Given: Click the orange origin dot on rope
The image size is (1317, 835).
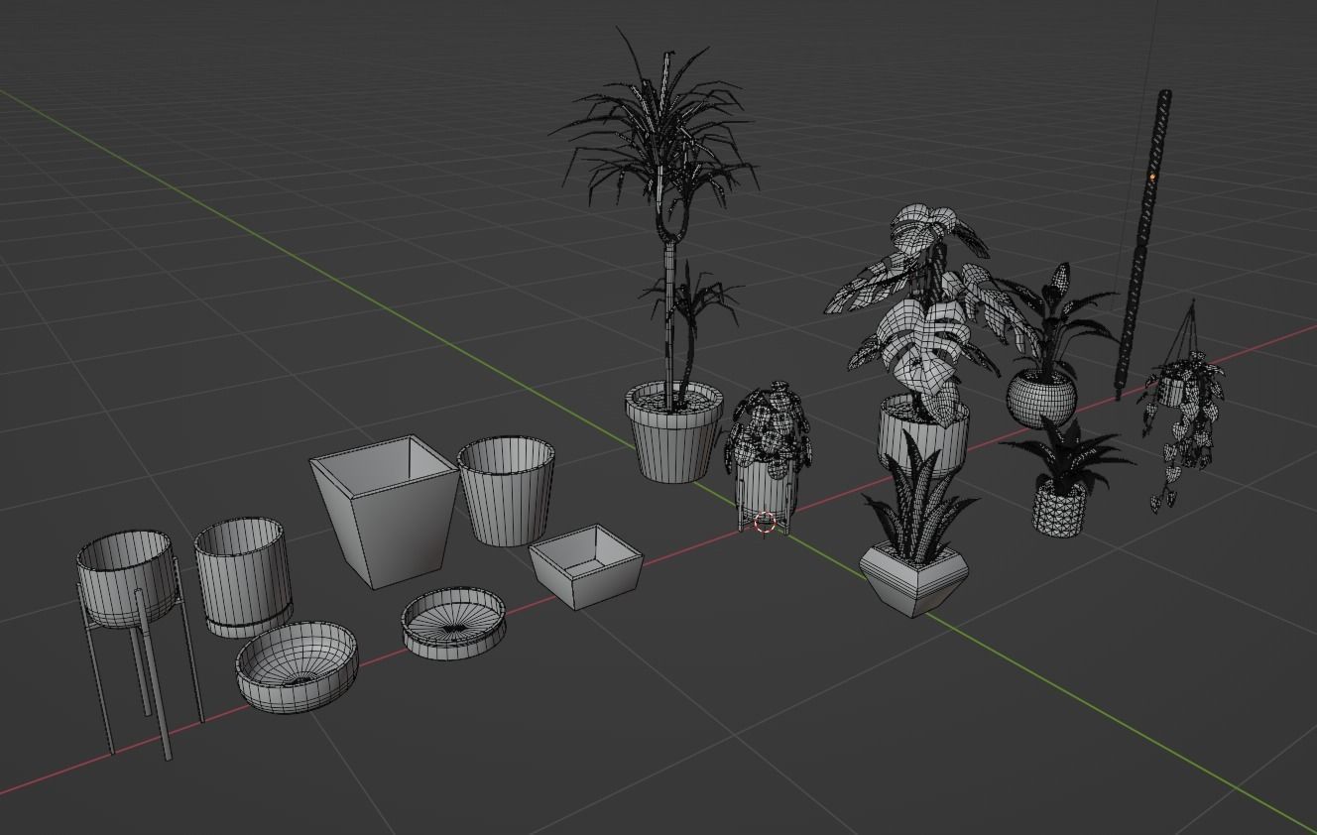Looking at the screenshot, I should pos(1152,177).
